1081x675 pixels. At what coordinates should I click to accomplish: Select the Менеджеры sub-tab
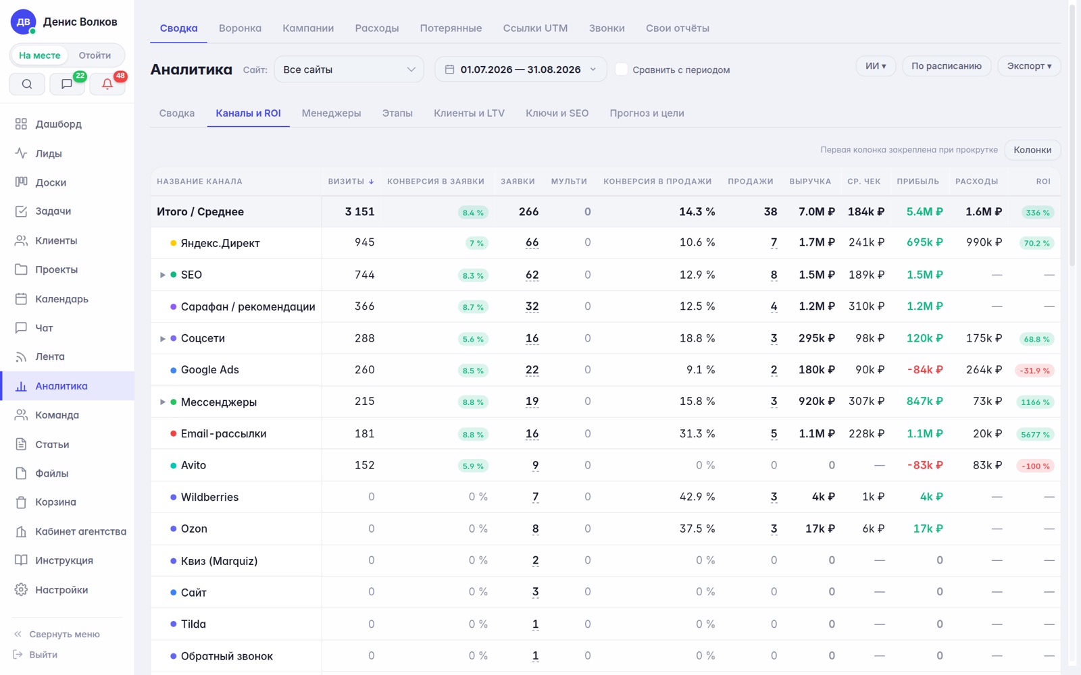point(331,113)
